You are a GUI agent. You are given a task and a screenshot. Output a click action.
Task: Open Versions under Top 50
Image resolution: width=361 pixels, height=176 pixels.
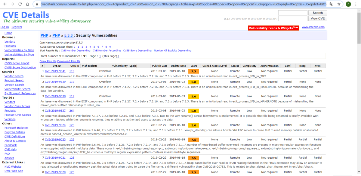point(10,119)
